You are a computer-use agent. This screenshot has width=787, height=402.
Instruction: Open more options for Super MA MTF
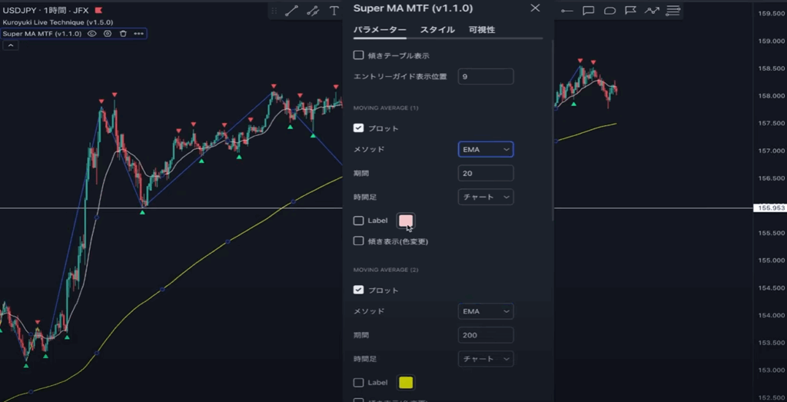click(138, 34)
